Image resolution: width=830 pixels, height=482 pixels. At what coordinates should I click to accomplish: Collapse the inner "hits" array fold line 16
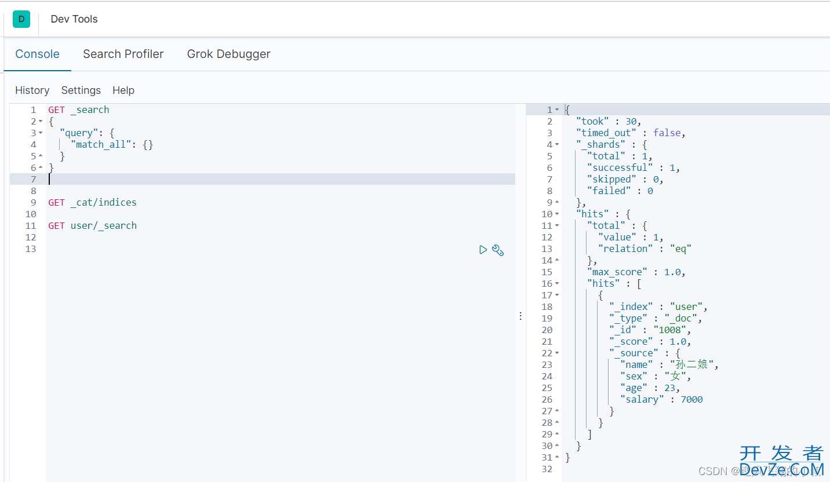click(557, 284)
